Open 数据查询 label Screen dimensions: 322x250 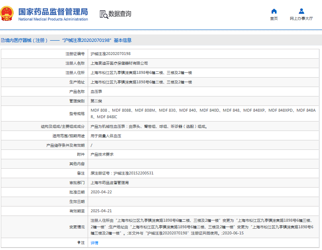(120, 14)
